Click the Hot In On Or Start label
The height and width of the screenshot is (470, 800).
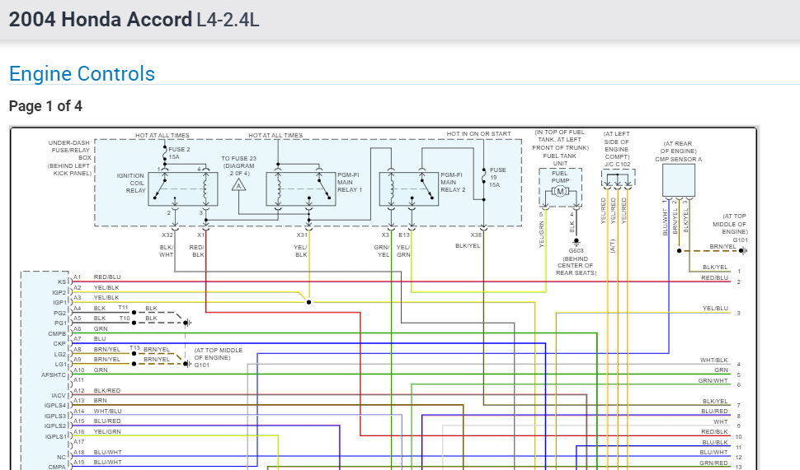[478, 134]
